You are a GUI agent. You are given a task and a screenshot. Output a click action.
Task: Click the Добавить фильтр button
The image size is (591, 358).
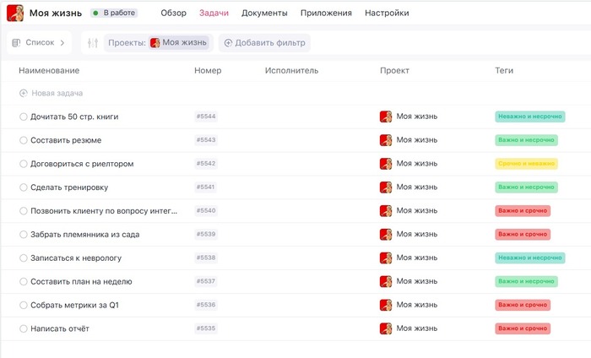(x=264, y=42)
